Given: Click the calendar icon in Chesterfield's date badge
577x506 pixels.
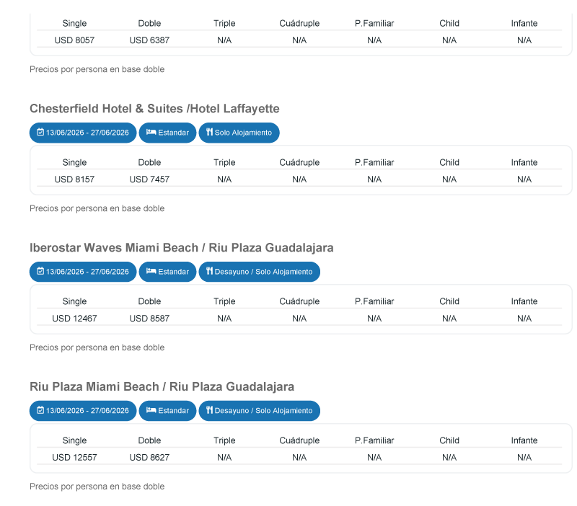Looking at the screenshot, I should coord(40,133).
